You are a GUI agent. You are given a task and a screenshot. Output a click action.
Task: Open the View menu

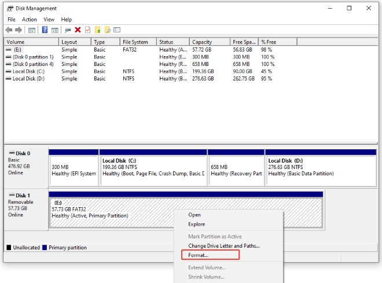[49, 20]
